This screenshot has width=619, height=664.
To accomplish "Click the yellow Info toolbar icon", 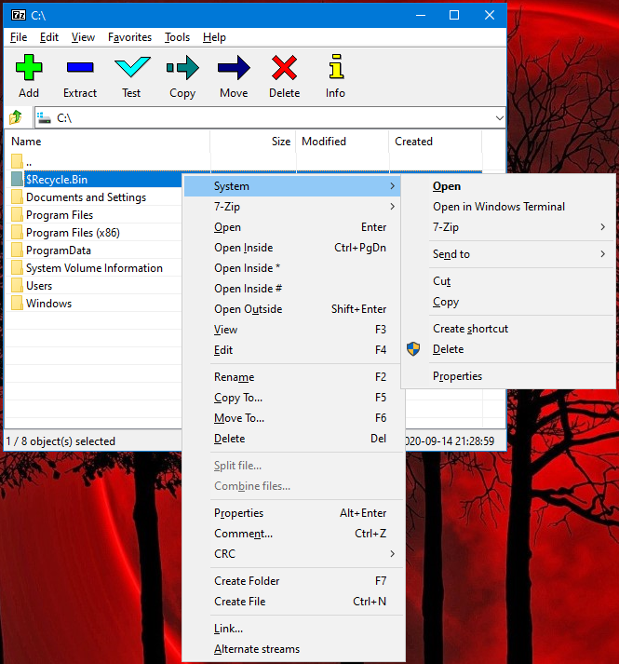I will (336, 66).
